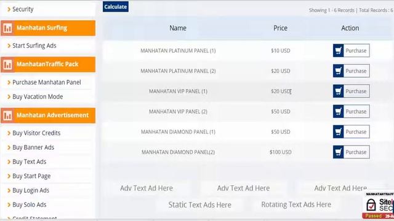This screenshot has width=394, height=221.
Task: Click cart icon for Manhatan Diamond Panel(2)
Action: [338, 152]
